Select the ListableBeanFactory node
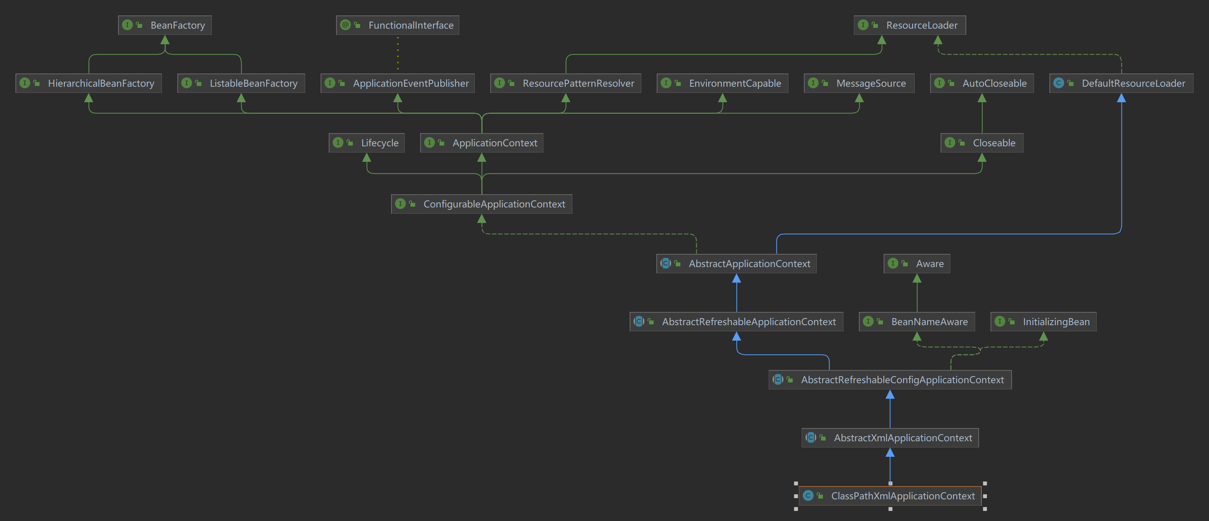Viewport: 1209px width, 521px height. point(253,84)
